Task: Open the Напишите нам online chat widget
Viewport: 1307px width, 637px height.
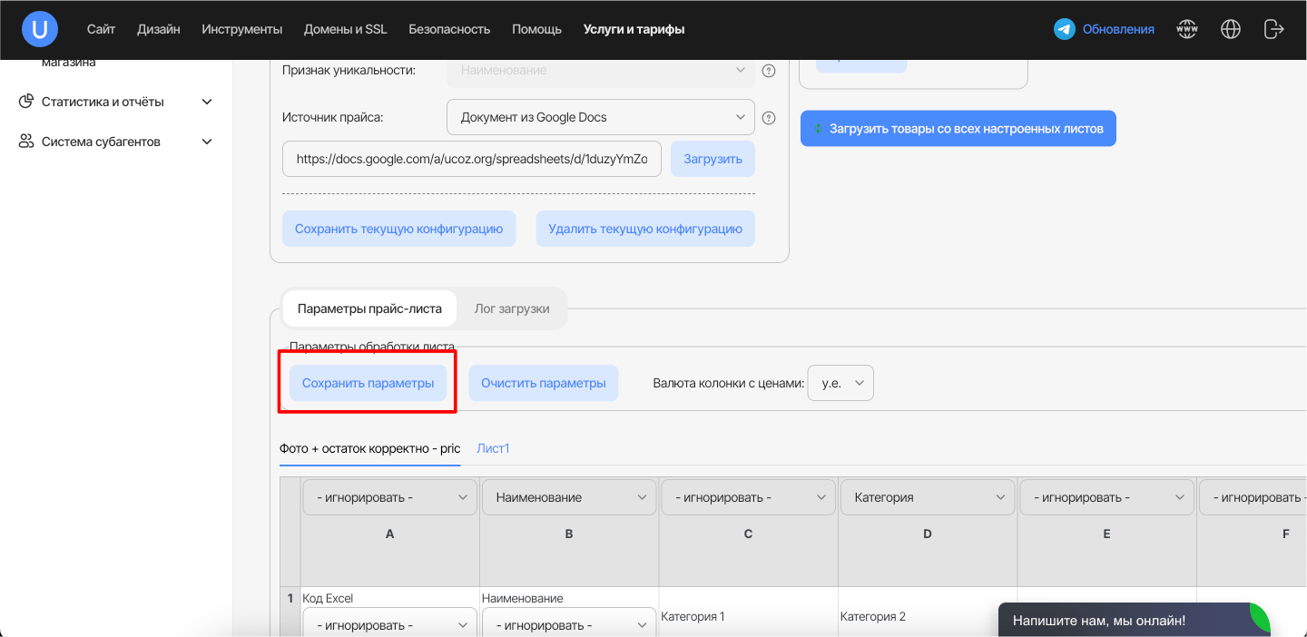Action: [1124, 621]
